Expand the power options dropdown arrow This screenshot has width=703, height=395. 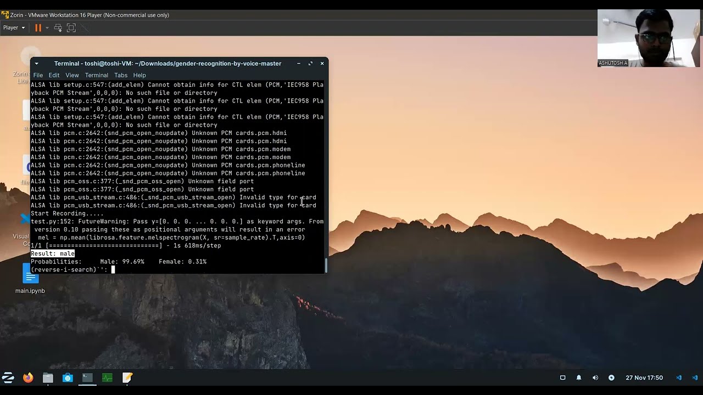coord(47,27)
